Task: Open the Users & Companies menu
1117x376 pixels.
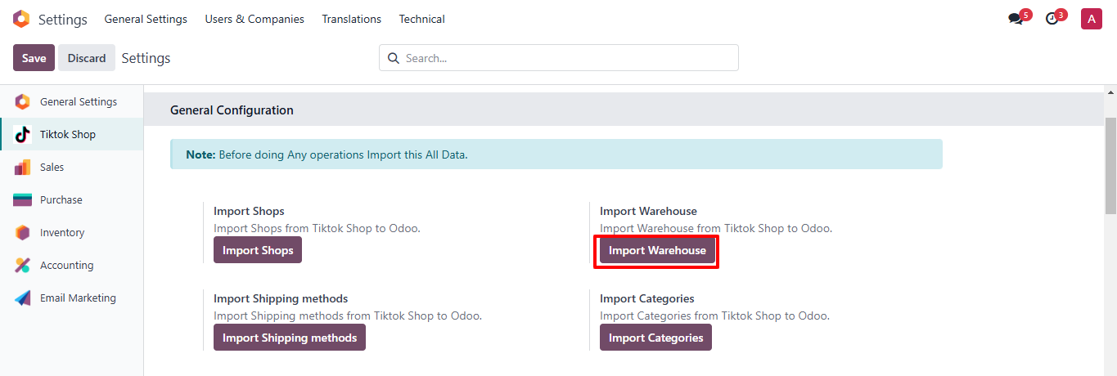Action: [x=254, y=19]
